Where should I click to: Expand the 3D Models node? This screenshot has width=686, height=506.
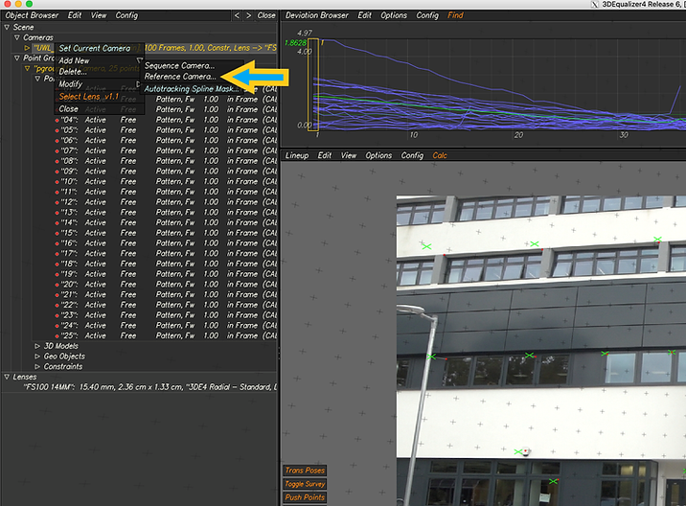[x=37, y=346]
